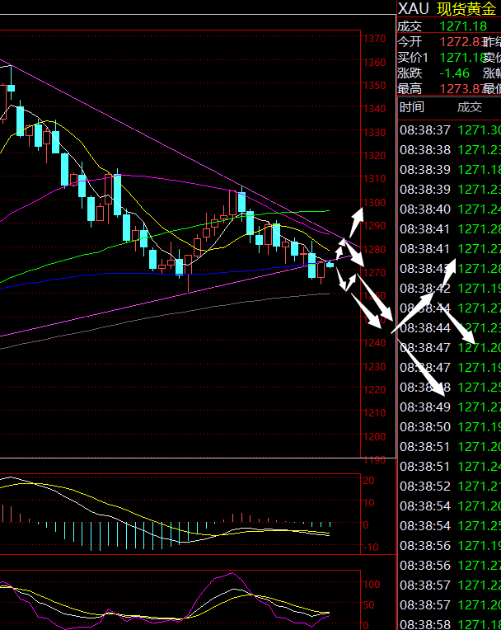This screenshot has width=501, height=630.
Task: Click the KDJ oscillator panel at bottom
Action: click(180, 599)
